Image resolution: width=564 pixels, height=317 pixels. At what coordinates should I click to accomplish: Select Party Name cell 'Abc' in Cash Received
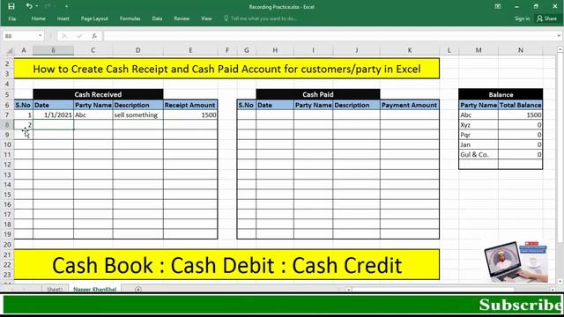pos(93,115)
